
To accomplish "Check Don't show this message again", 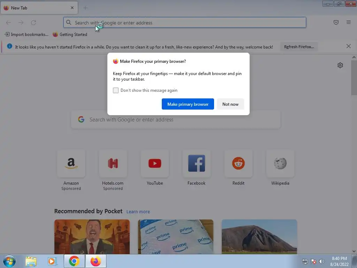I will (116, 90).
